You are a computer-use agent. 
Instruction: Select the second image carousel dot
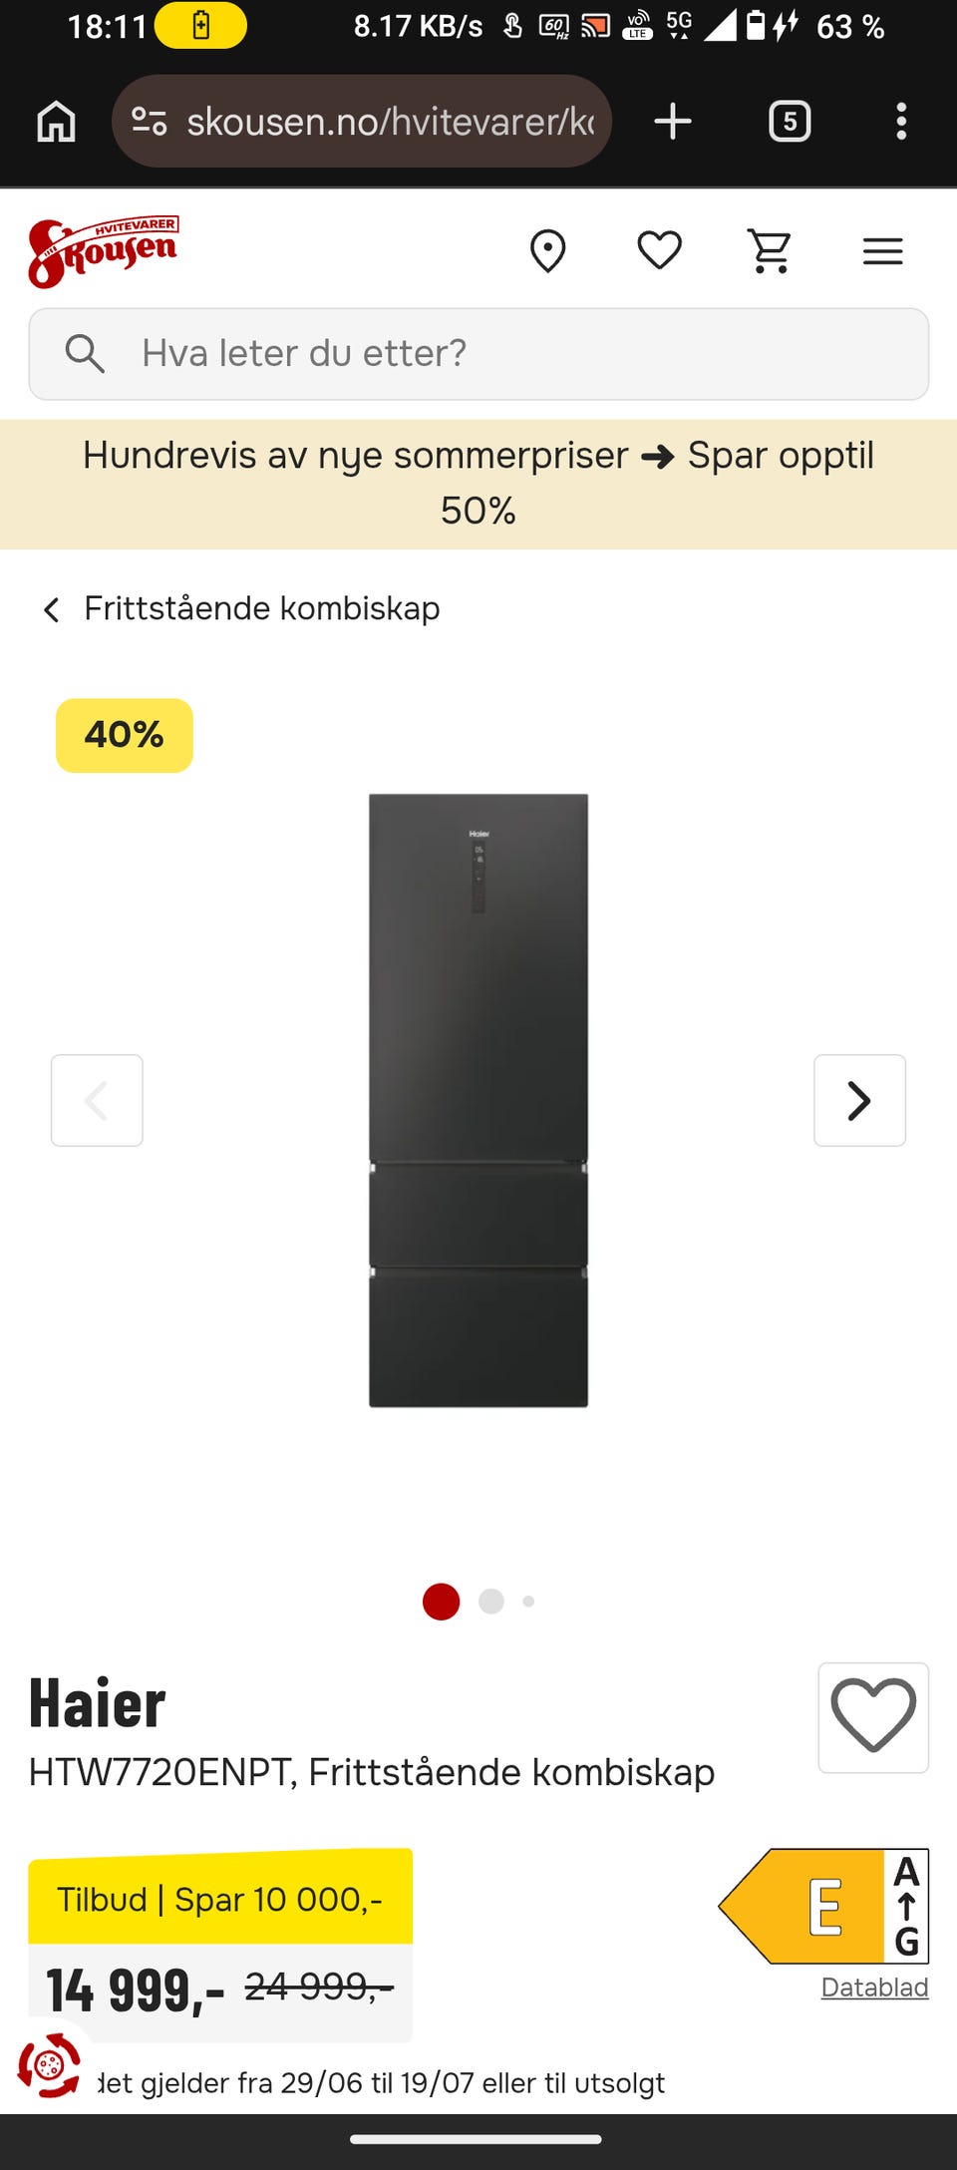click(x=491, y=1601)
